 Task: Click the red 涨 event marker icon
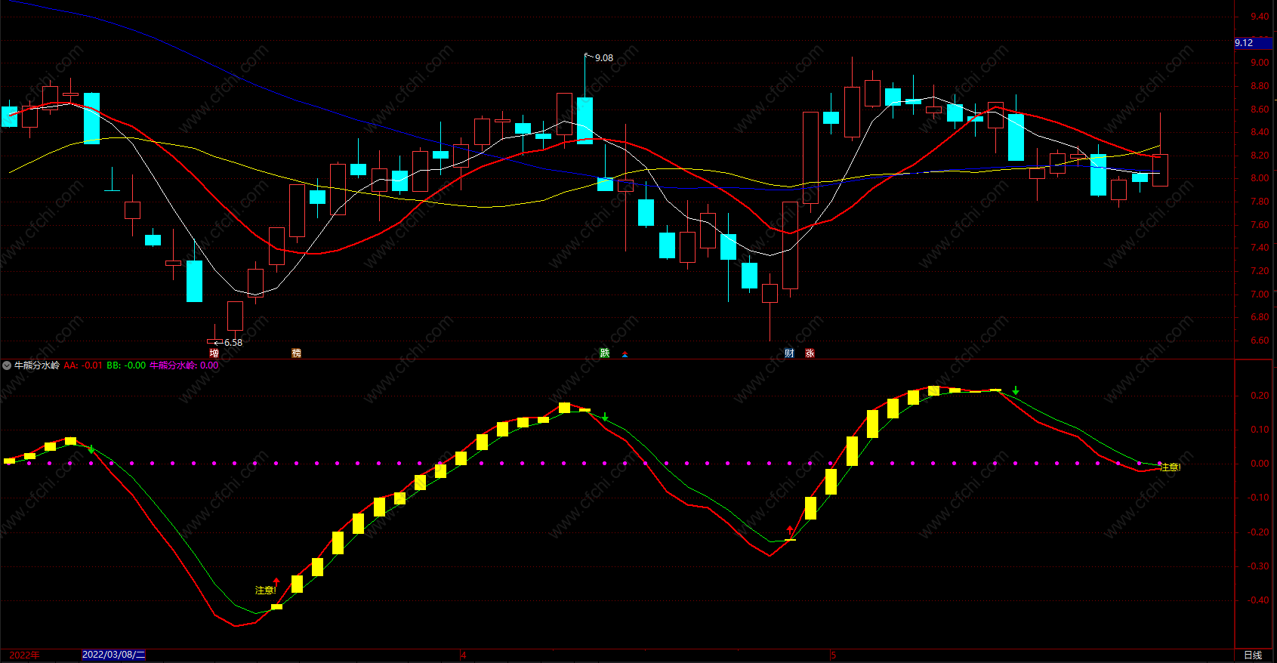point(810,353)
